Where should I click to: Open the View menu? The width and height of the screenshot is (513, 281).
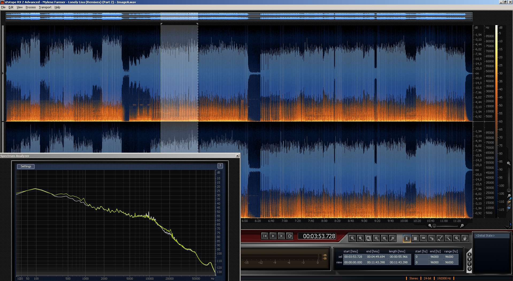[20, 7]
